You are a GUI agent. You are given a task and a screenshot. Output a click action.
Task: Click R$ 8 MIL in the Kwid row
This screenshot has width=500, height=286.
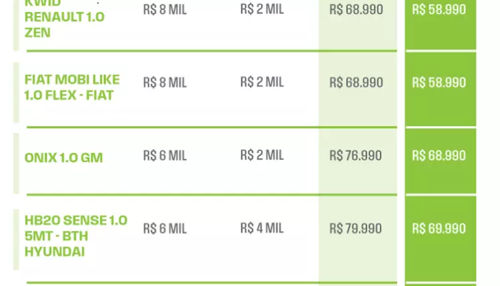165,10
